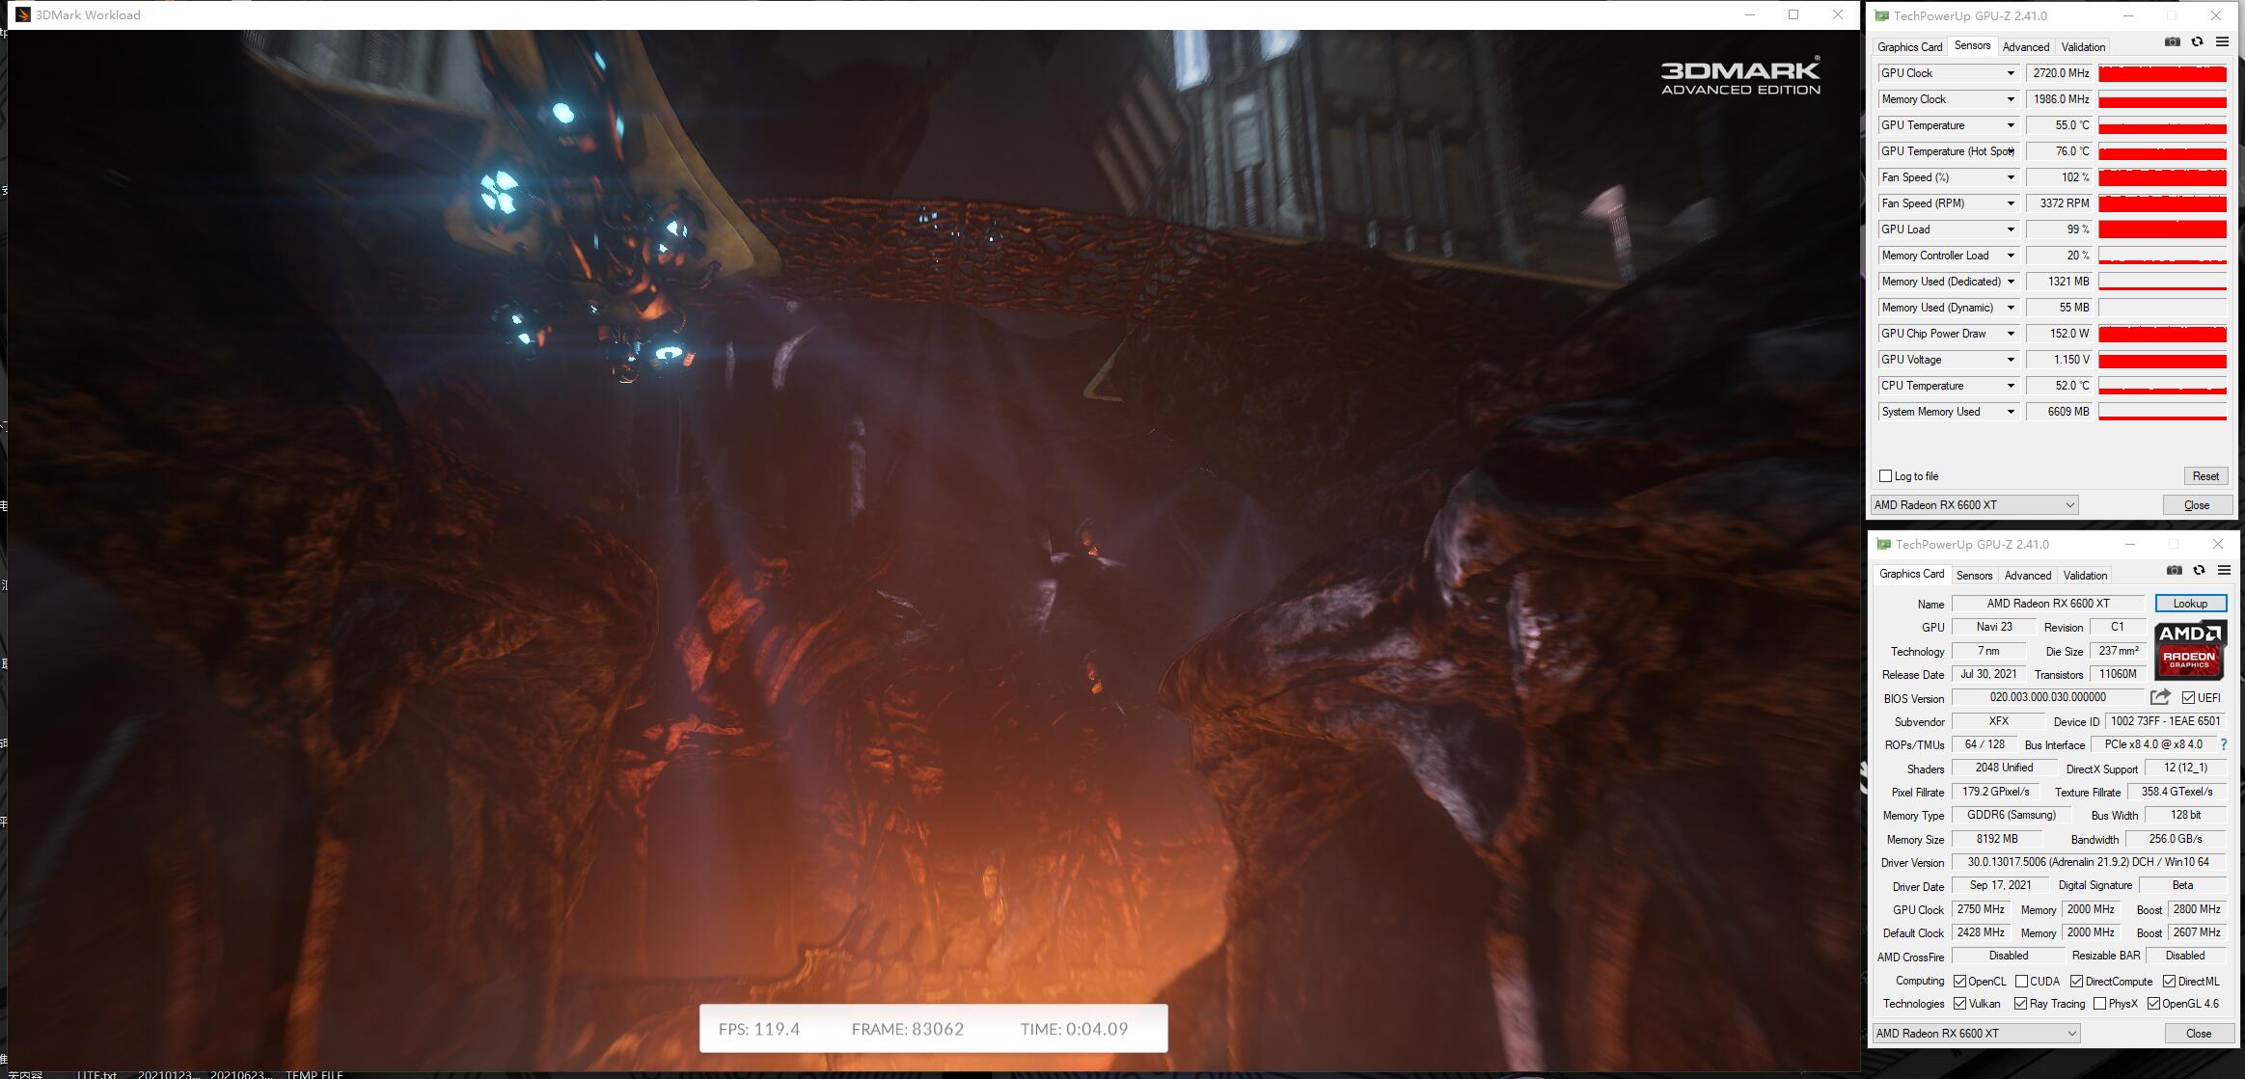Toggle the DirectCompute checkbox
The width and height of the screenshot is (2245, 1079).
click(2076, 982)
